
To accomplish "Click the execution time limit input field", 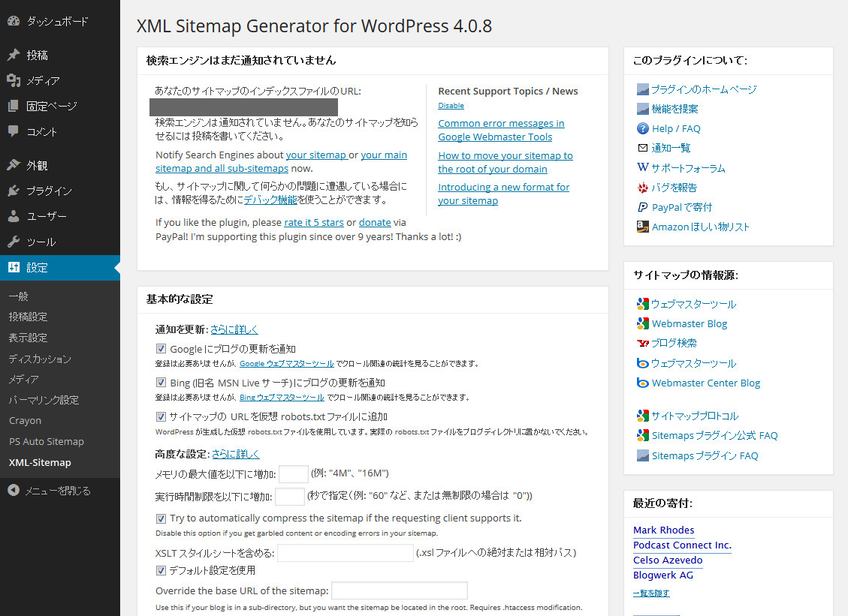I will click(x=289, y=496).
